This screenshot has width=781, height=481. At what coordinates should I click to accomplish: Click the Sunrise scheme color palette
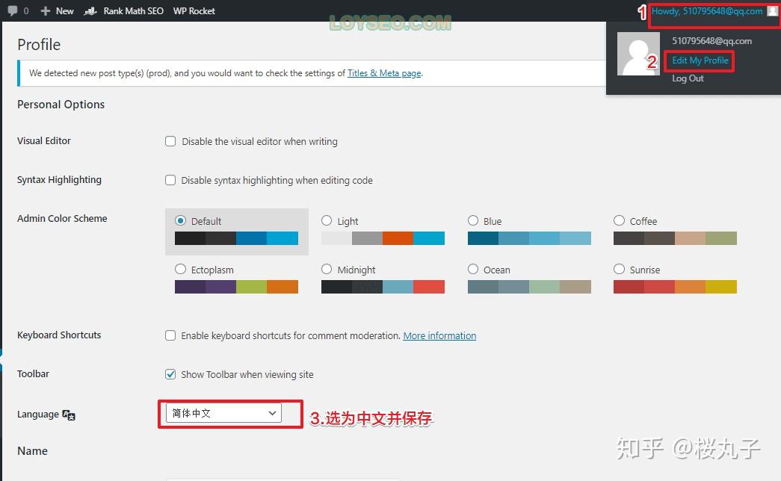(676, 287)
